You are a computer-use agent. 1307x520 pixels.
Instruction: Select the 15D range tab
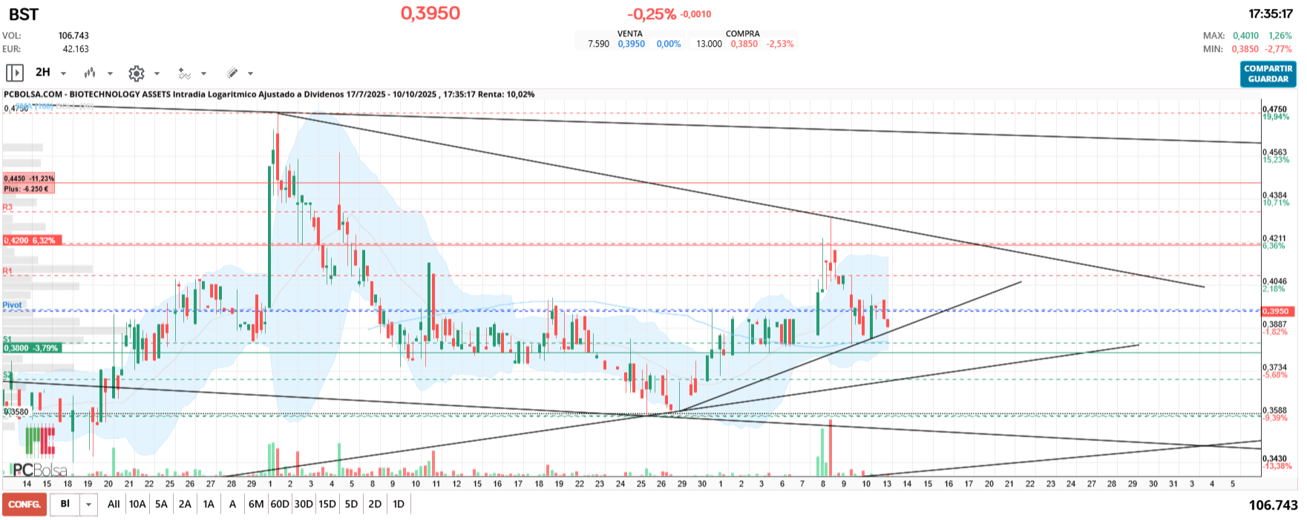click(x=327, y=504)
